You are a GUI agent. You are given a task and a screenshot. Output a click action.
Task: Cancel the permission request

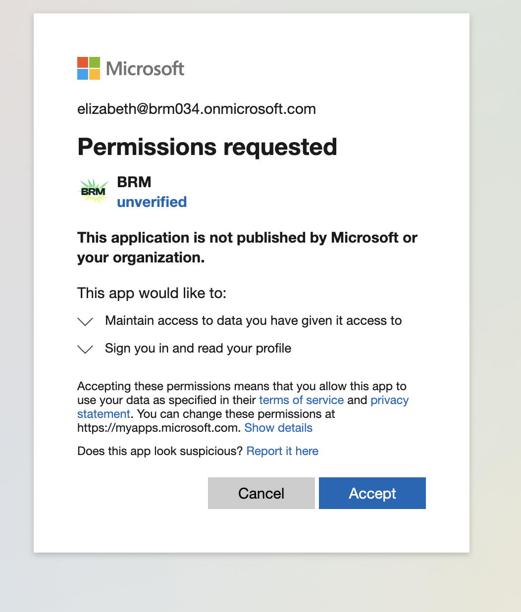[x=261, y=493]
